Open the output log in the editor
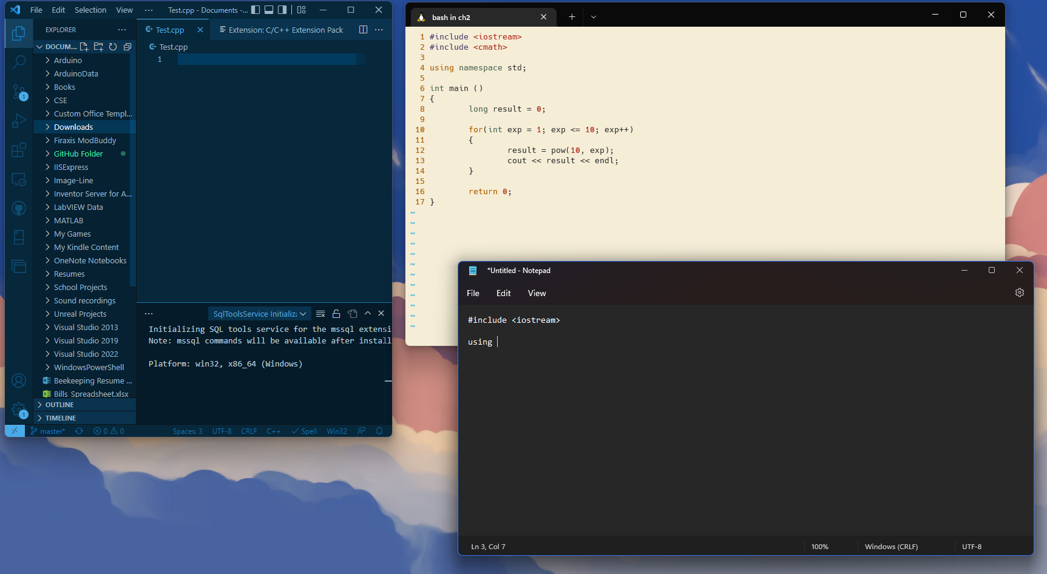 tap(353, 314)
